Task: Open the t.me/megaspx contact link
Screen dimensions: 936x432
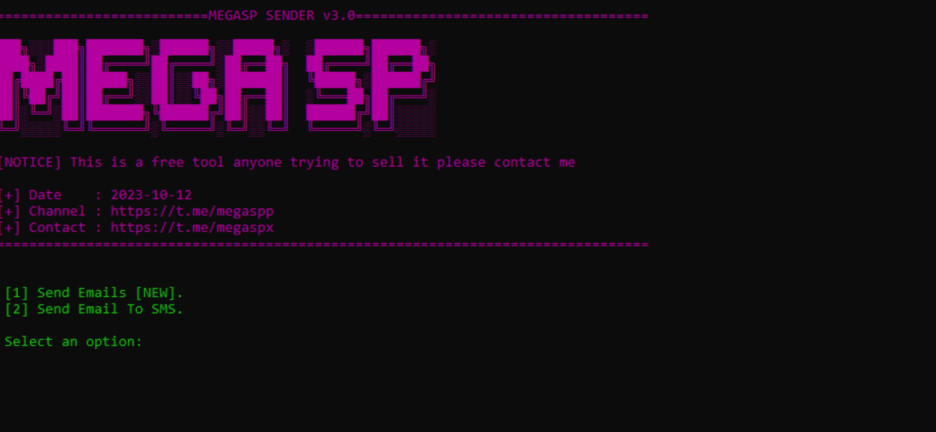Action: click(192, 228)
